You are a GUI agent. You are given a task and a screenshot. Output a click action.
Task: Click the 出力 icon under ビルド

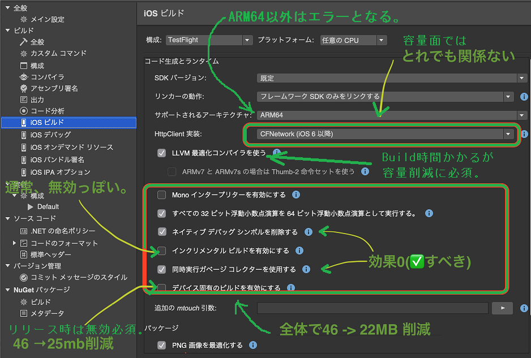coord(24,100)
